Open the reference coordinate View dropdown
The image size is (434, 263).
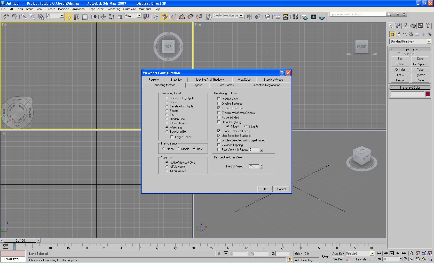(x=139, y=16)
